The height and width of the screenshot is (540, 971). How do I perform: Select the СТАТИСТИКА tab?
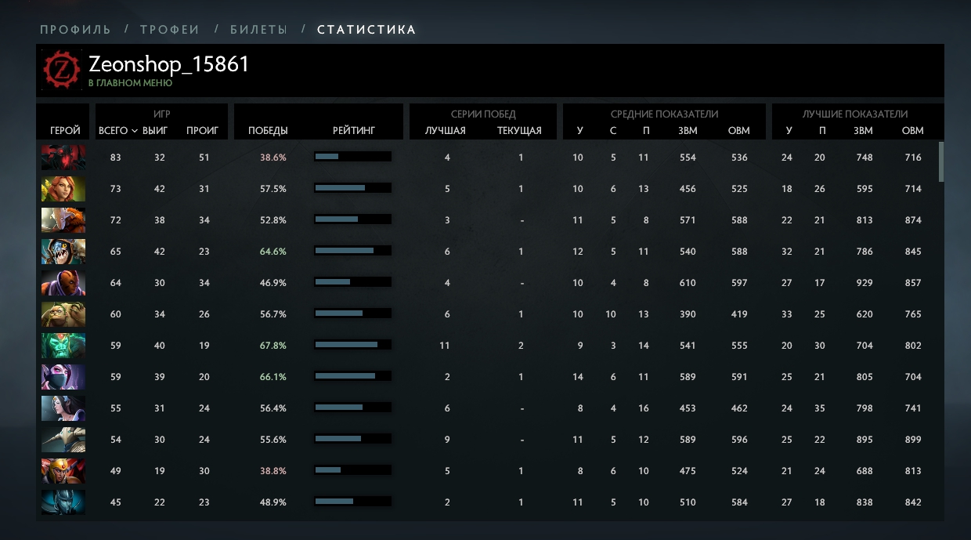pyautogui.click(x=366, y=30)
